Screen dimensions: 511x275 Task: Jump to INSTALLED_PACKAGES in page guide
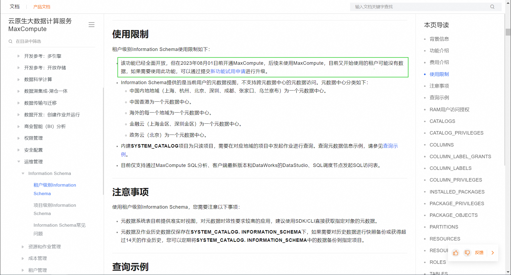(x=457, y=192)
